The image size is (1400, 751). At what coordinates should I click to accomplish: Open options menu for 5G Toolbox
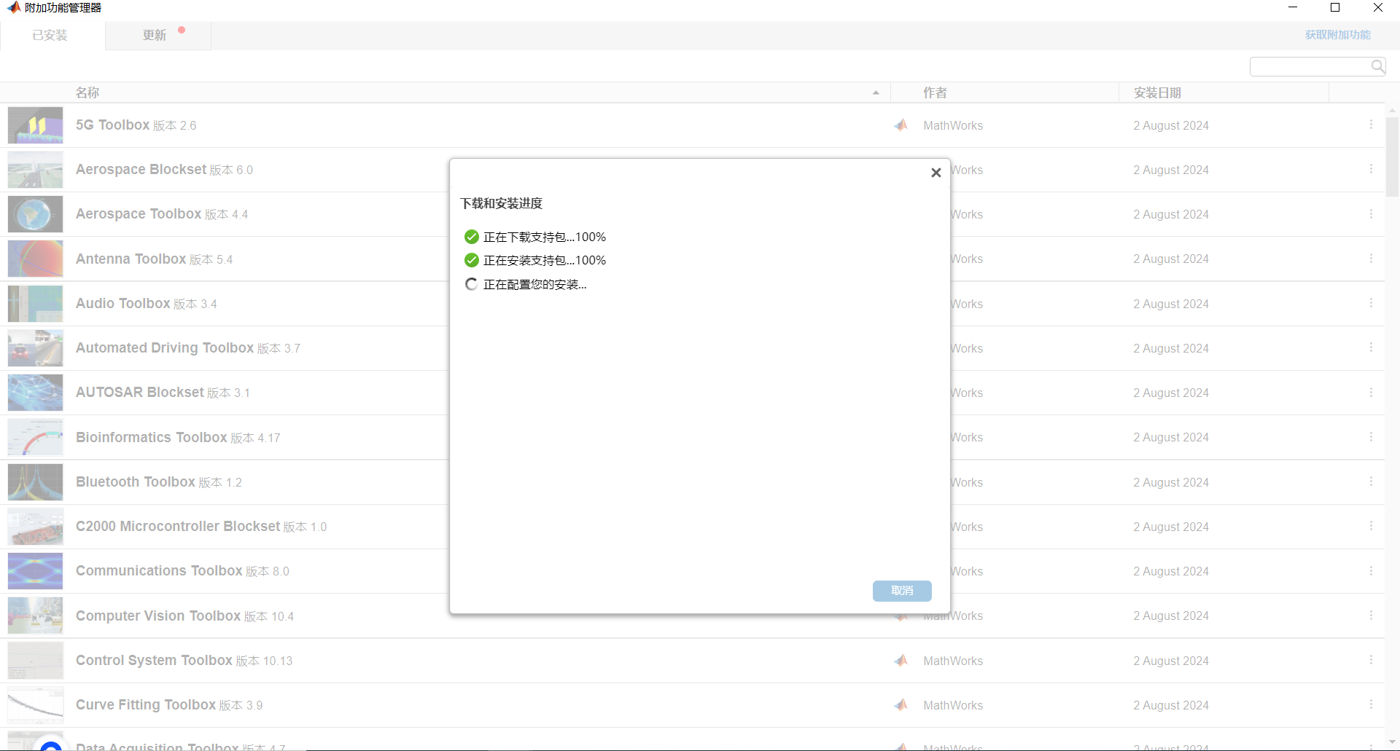tap(1371, 125)
